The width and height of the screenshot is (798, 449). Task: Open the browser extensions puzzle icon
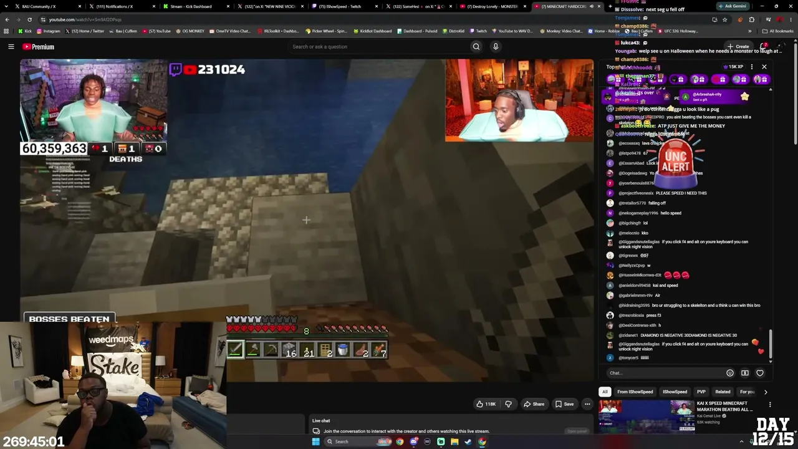751,19
